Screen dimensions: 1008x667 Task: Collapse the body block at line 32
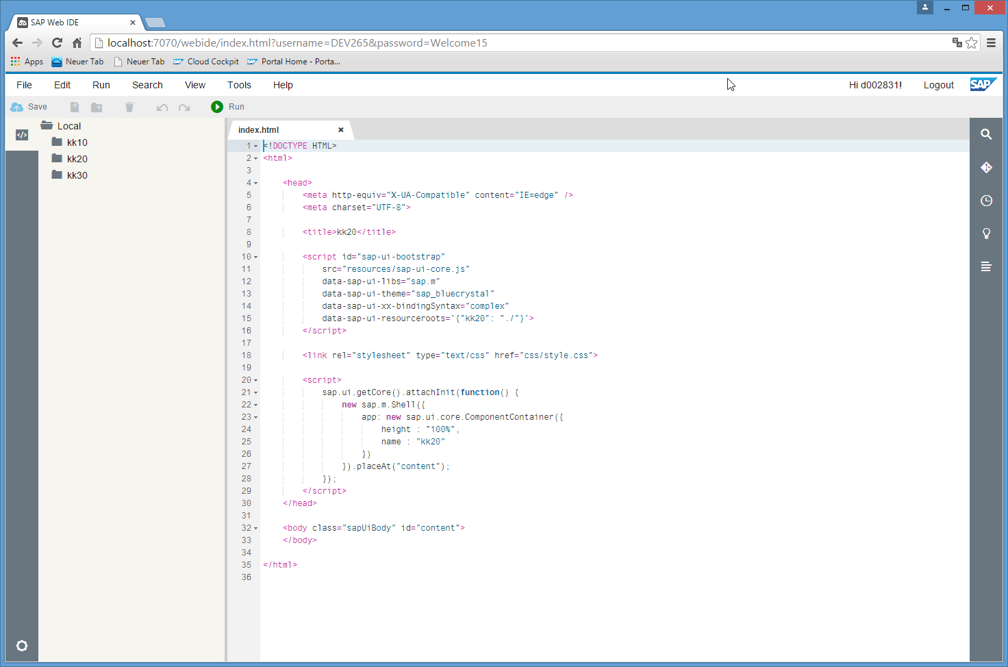pyautogui.click(x=256, y=528)
